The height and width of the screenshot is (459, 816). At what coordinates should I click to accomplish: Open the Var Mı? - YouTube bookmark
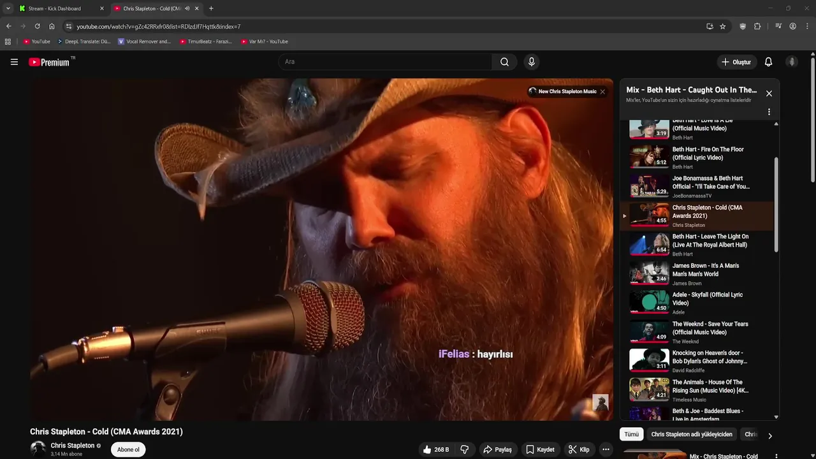(x=265, y=41)
